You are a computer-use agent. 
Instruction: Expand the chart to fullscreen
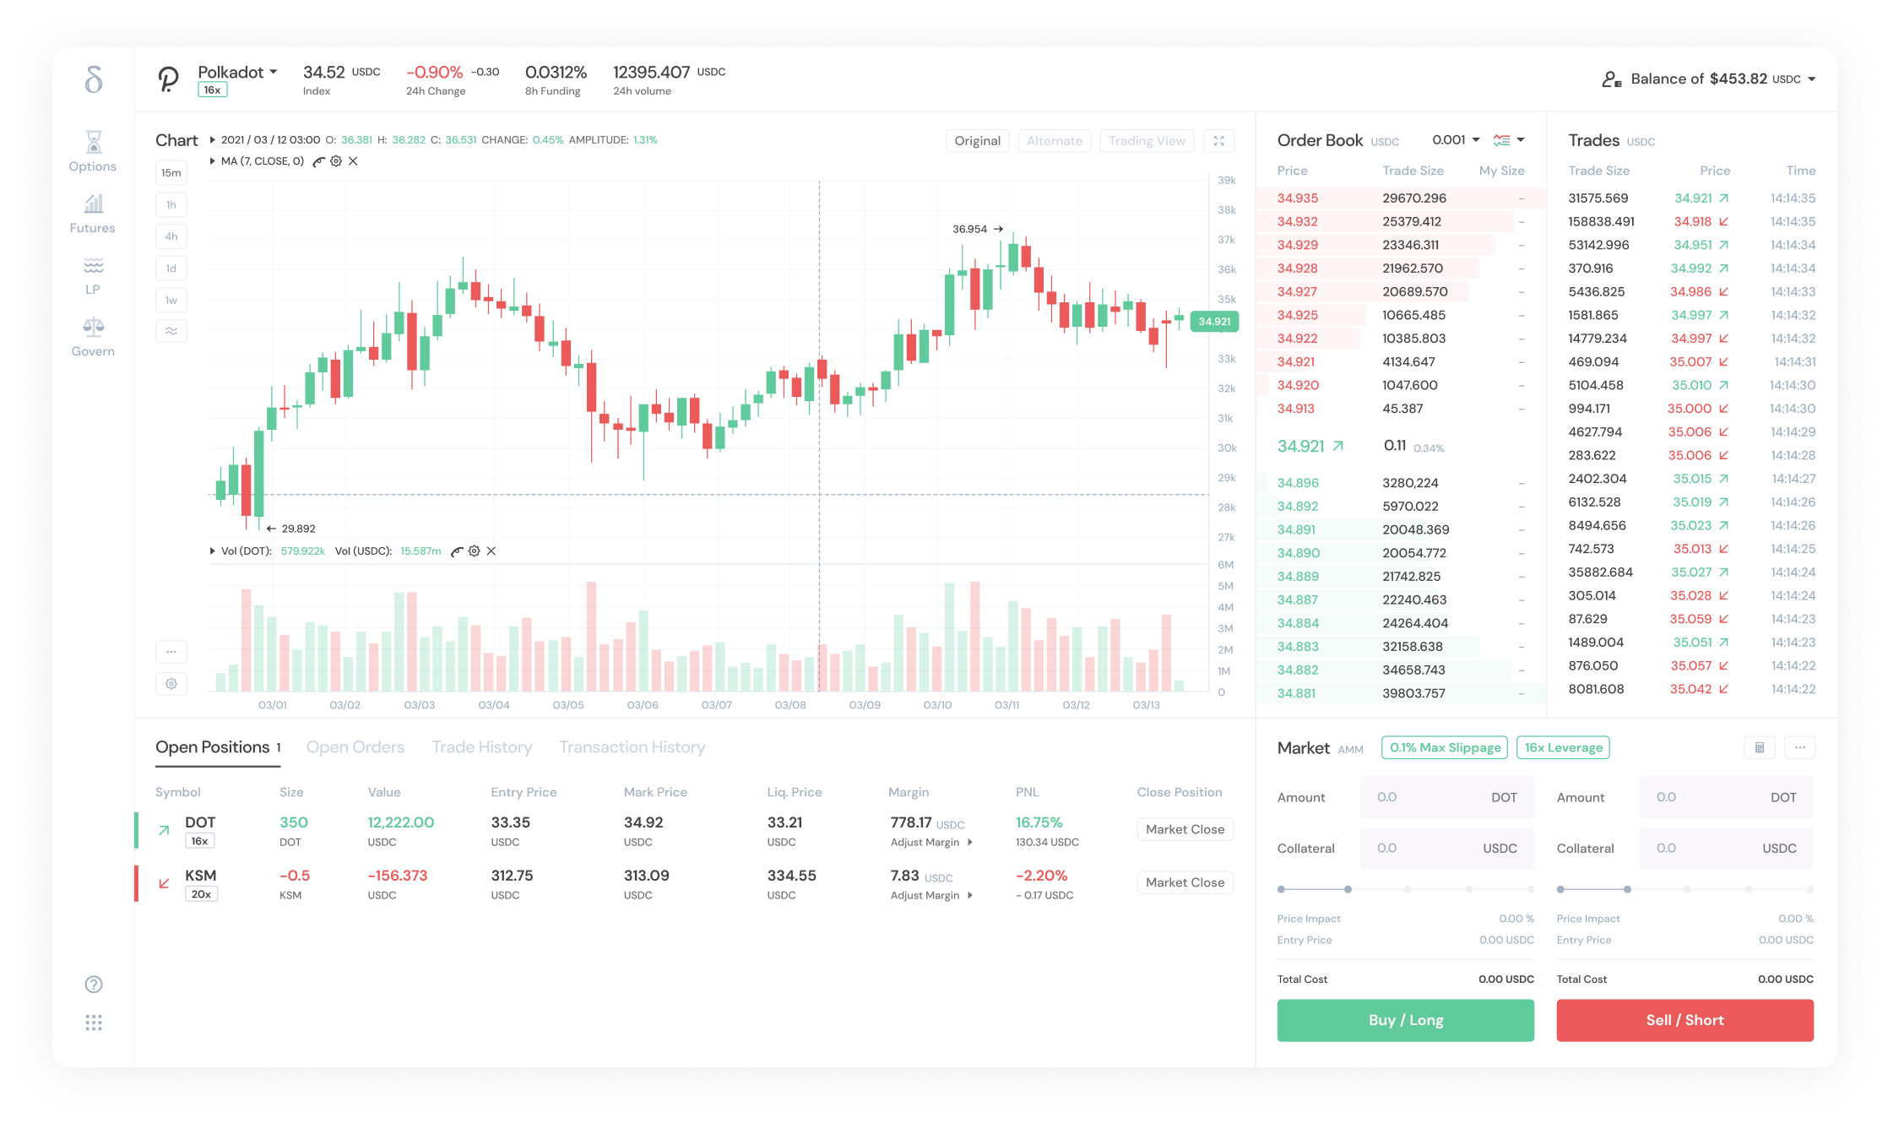coord(1218,141)
